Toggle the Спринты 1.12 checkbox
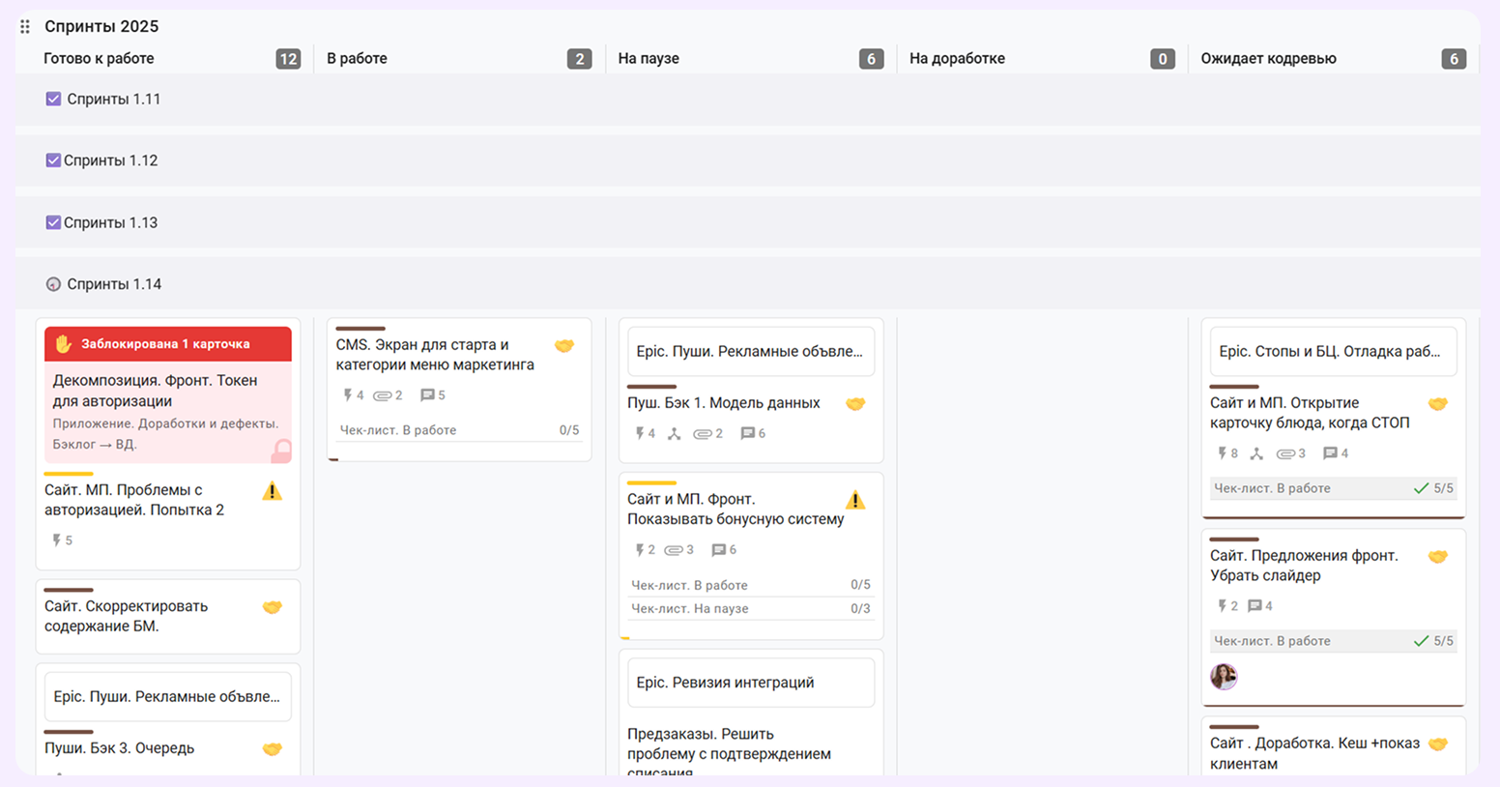Screen dimensions: 1500x787 53,160
